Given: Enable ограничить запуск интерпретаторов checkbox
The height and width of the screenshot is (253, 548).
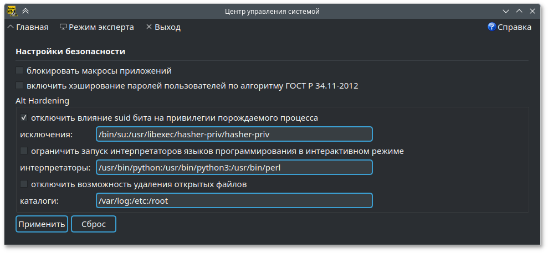Looking at the screenshot, I should [x=24, y=151].
